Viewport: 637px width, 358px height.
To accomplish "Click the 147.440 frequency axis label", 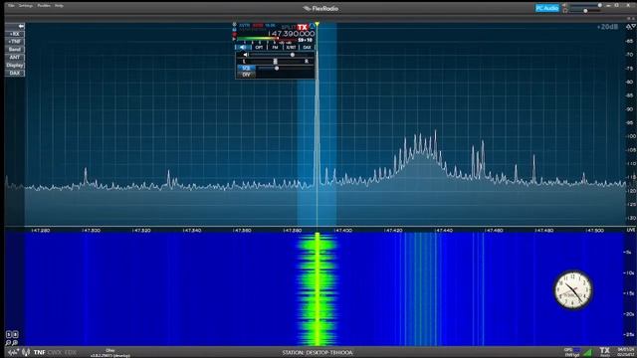I will (x=444, y=230).
